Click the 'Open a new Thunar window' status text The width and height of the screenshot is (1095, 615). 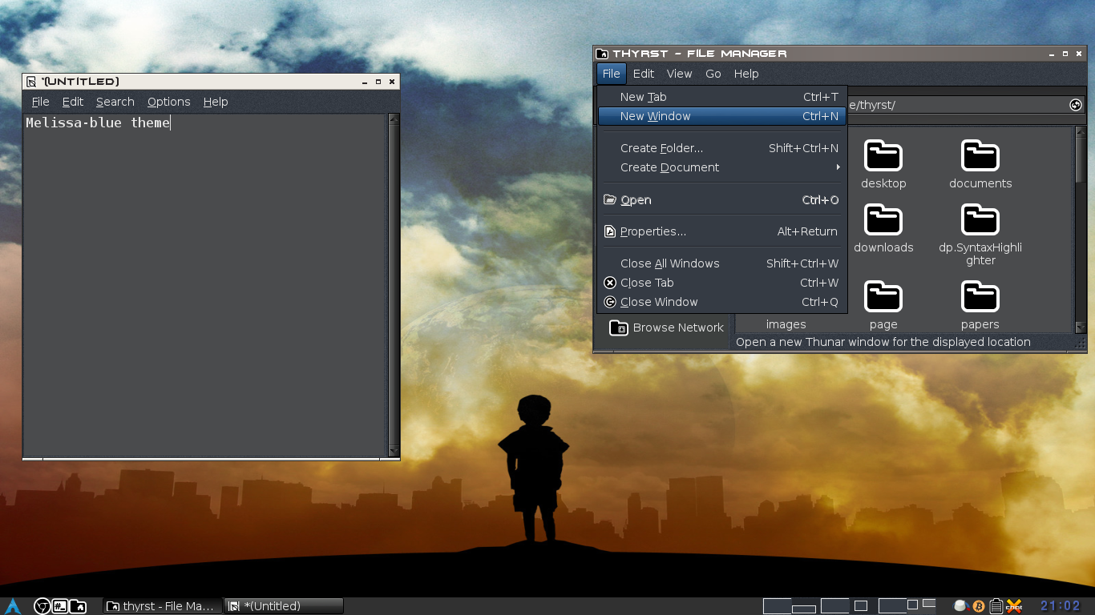pyautogui.click(x=883, y=342)
